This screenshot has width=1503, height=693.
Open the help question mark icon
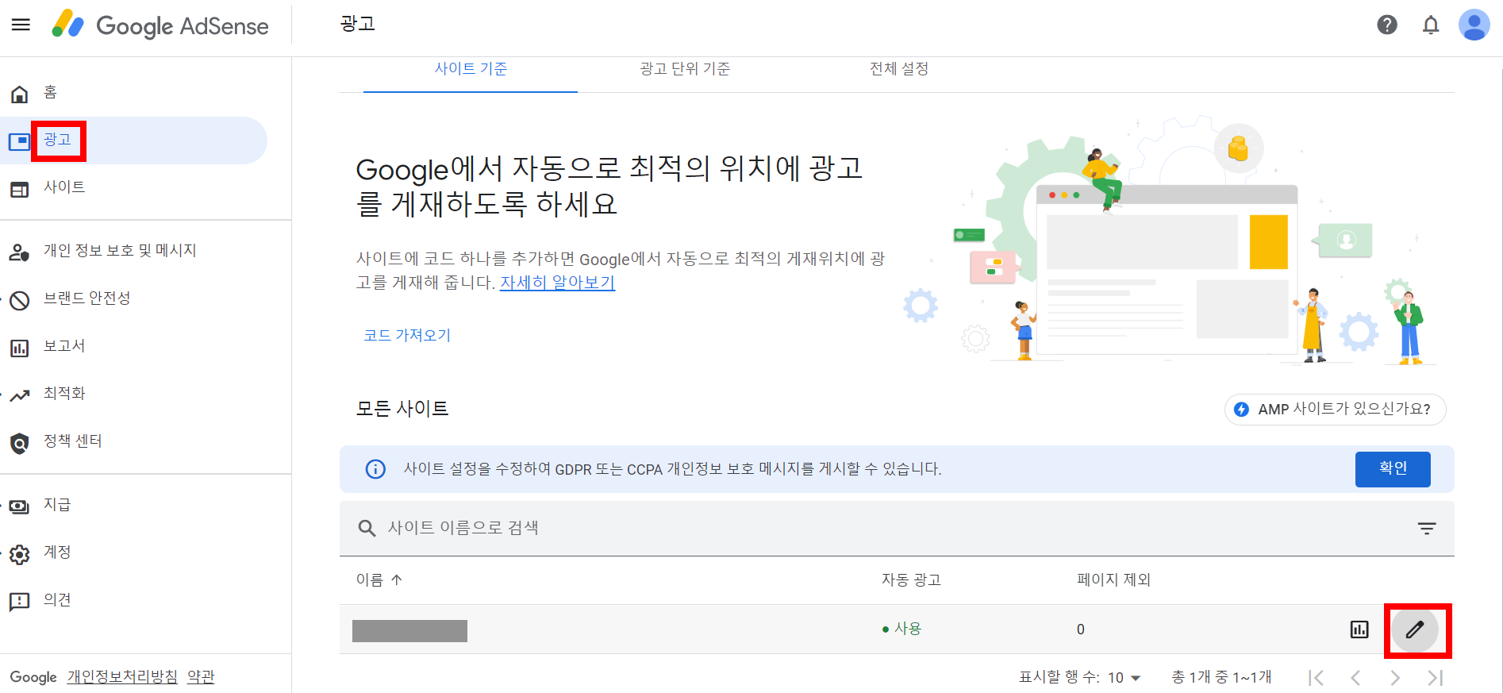point(1387,25)
